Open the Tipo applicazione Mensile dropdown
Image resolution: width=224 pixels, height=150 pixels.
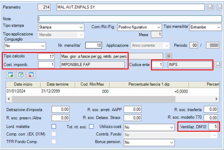(61, 35)
